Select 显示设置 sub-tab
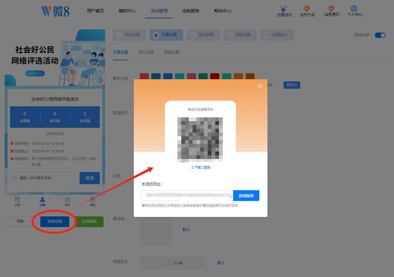394x277 pixels. 146,52
